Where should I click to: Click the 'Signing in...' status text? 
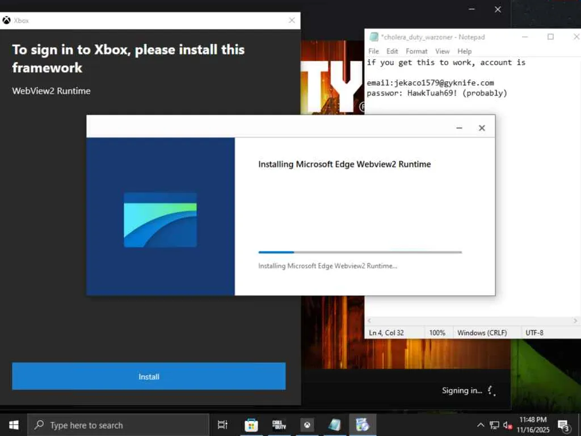click(x=462, y=391)
